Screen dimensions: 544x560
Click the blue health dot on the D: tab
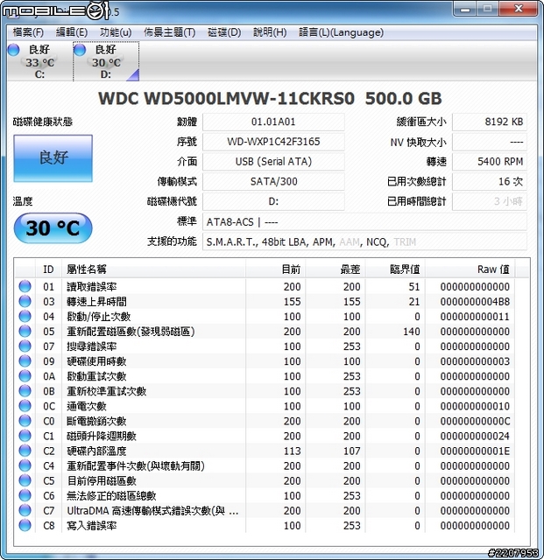80,50
